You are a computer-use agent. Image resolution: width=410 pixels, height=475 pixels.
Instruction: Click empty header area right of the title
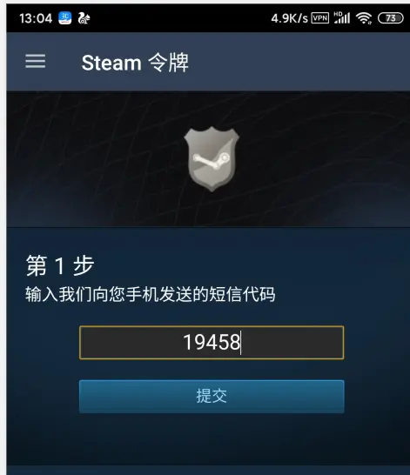[297, 62]
